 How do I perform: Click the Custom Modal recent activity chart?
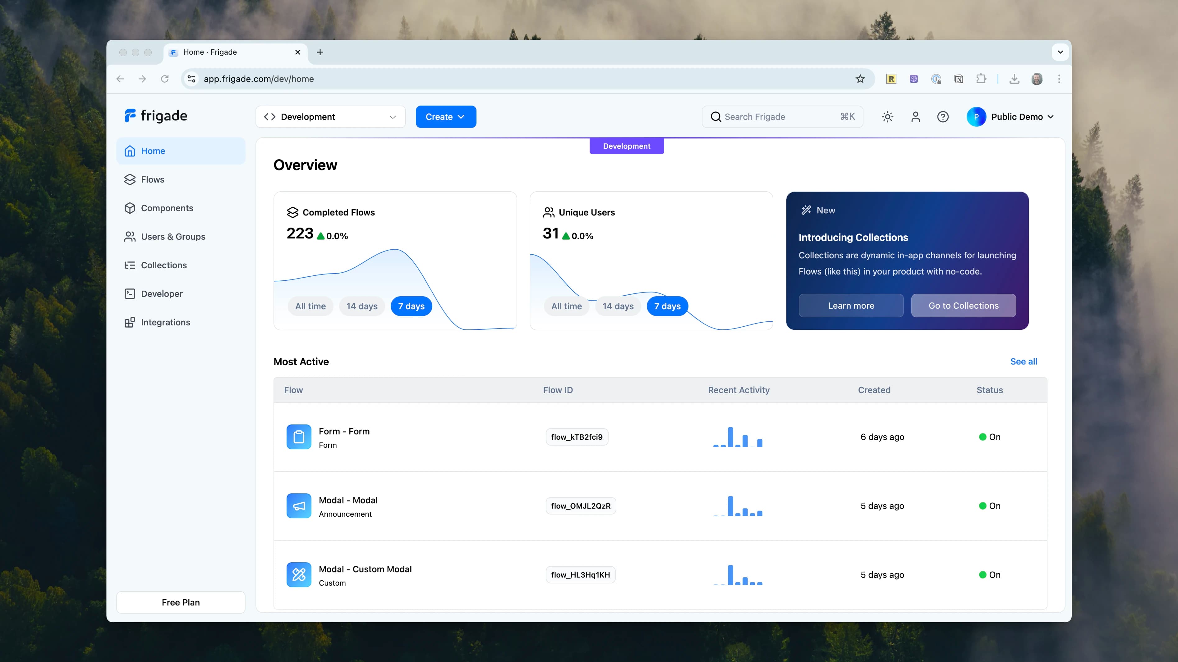tap(738, 575)
